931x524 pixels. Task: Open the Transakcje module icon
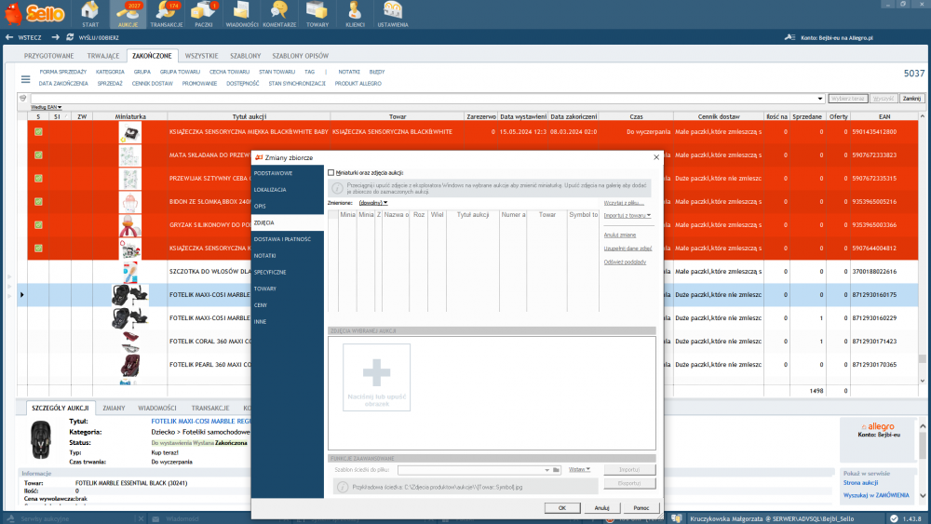(x=167, y=13)
